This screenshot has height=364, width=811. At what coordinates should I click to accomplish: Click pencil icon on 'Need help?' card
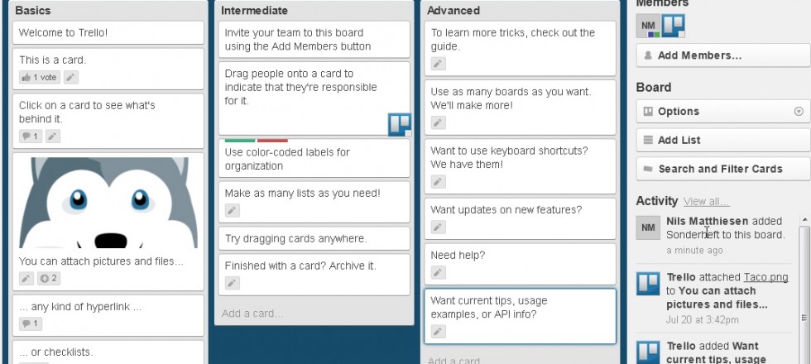point(438,272)
